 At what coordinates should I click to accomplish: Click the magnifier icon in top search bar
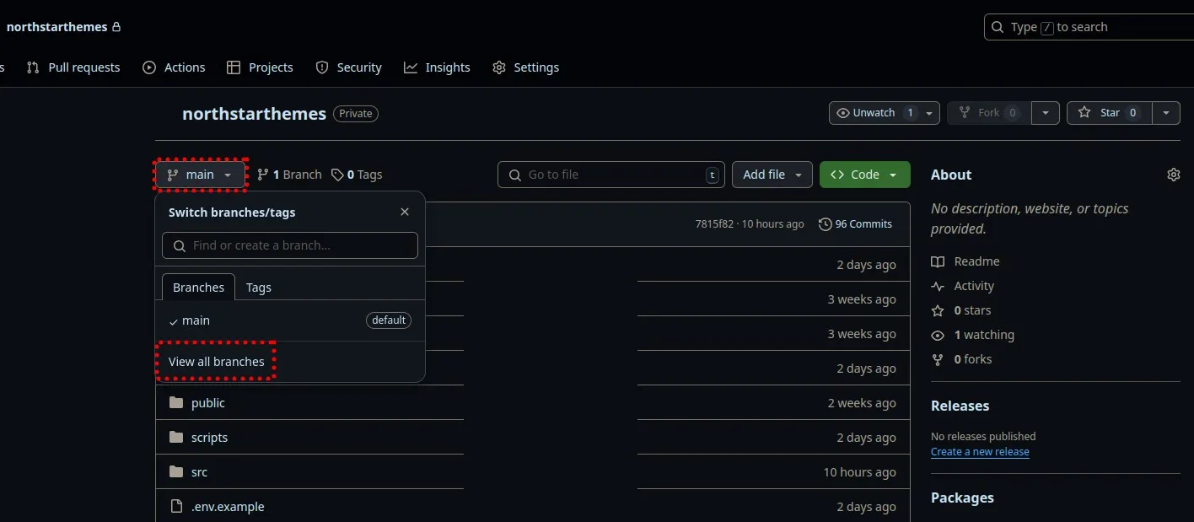pyautogui.click(x=998, y=27)
